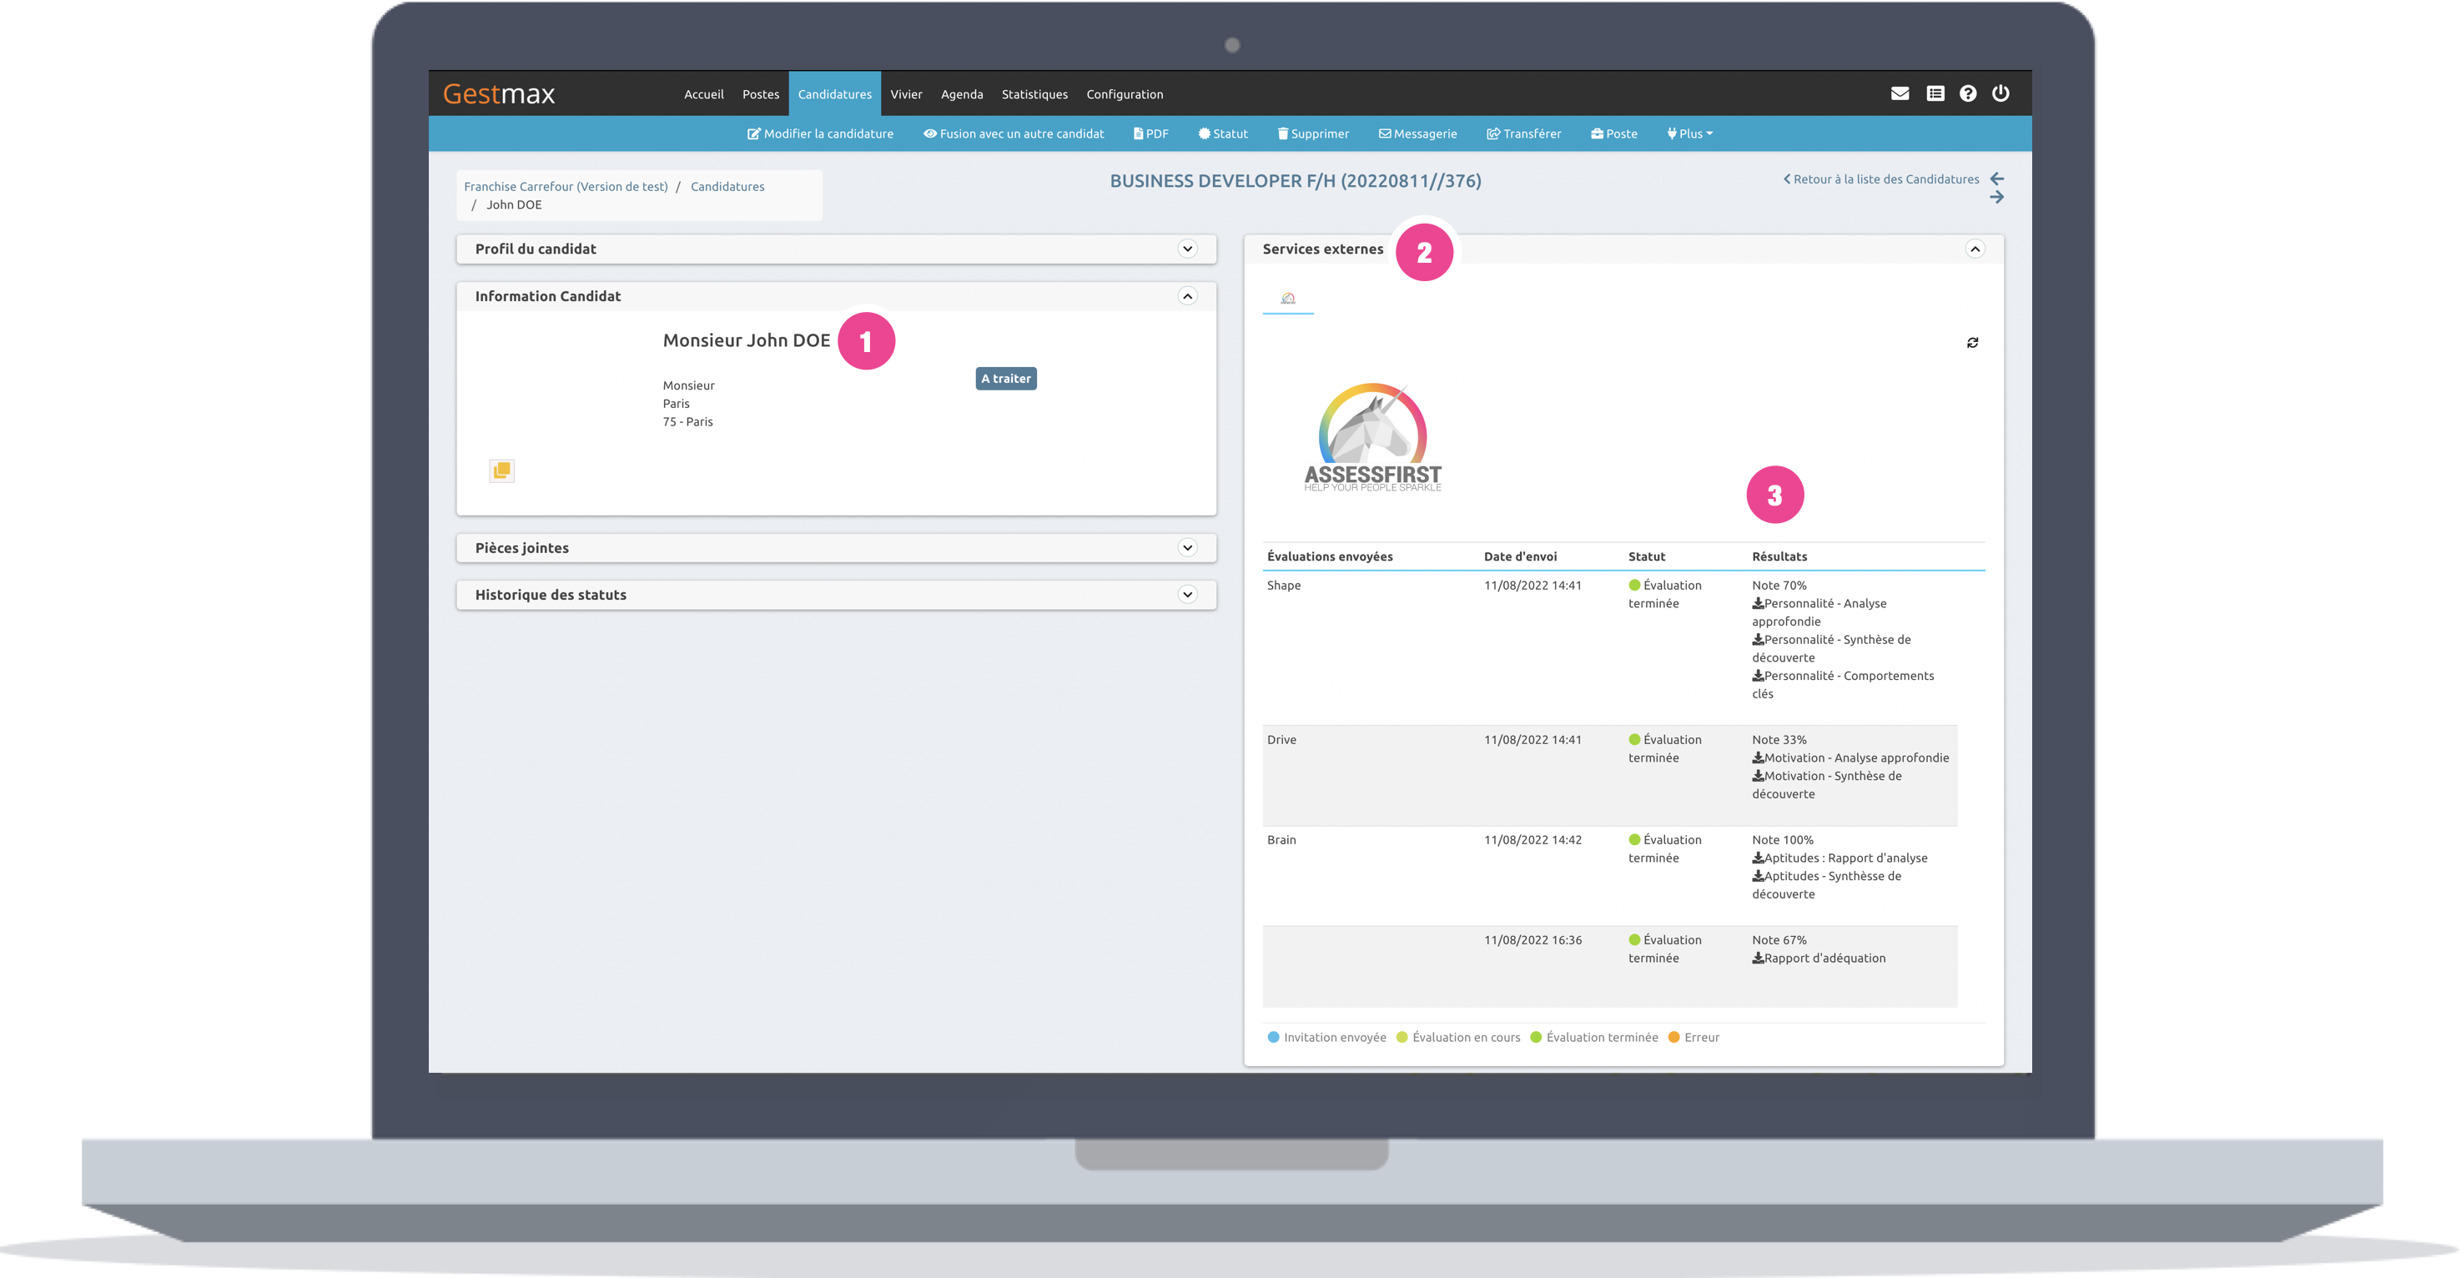
Task: Open the messages envelope icon
Action: 1900,93
